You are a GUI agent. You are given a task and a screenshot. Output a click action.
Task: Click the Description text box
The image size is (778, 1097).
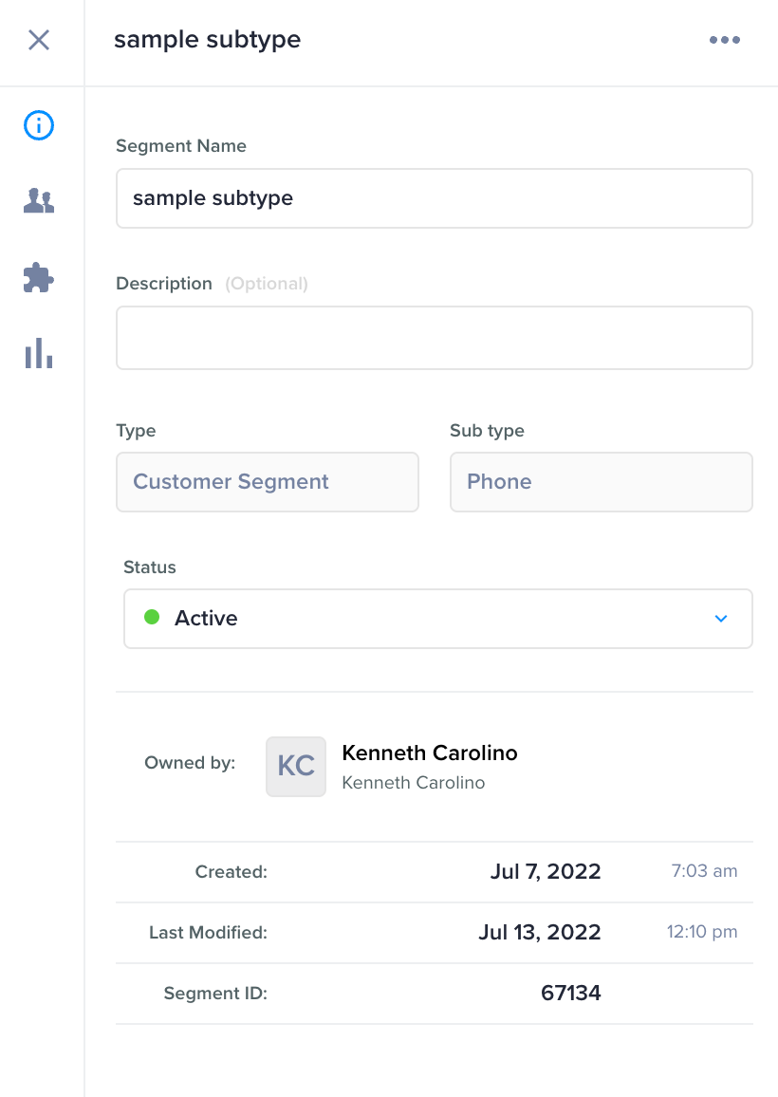pyautogui.click(x=434, y=337)
